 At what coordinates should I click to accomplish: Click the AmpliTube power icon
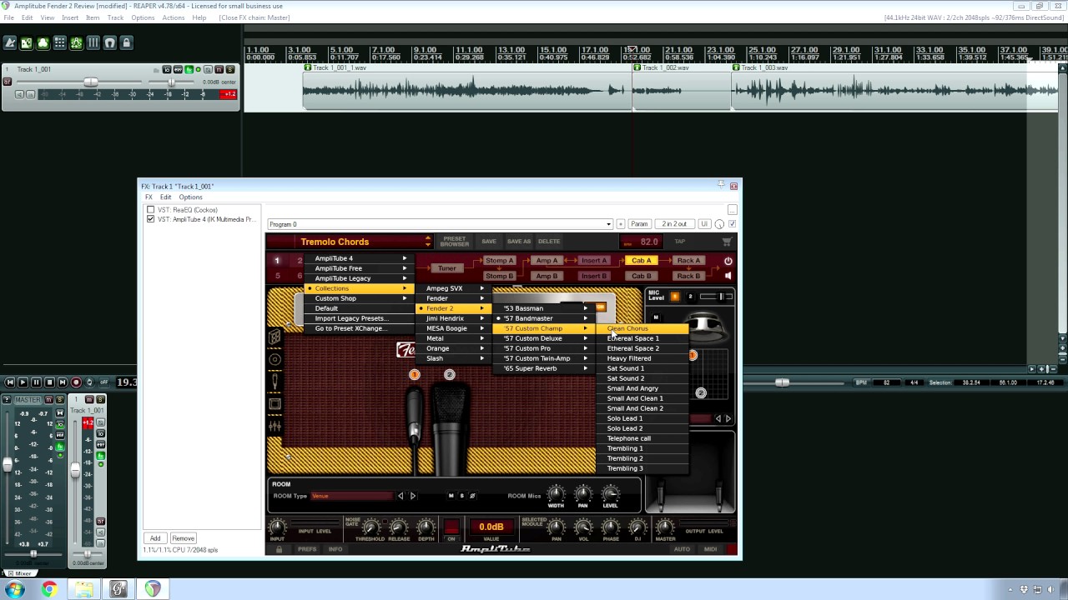coord(728,261)
